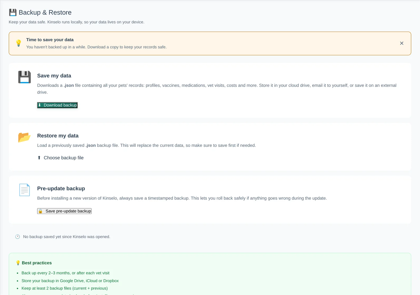Click 'Before installing a new version of Kinselo' description

(x=182, y=198)
